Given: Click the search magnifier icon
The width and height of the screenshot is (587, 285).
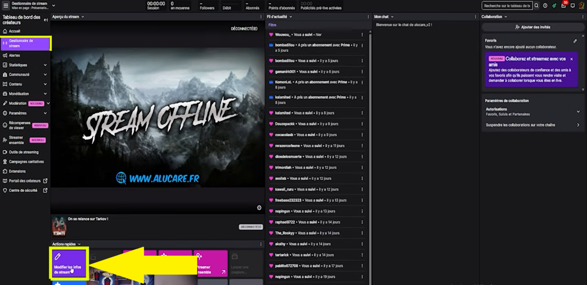Looking at the screenshot, I should tap(536, 6).
